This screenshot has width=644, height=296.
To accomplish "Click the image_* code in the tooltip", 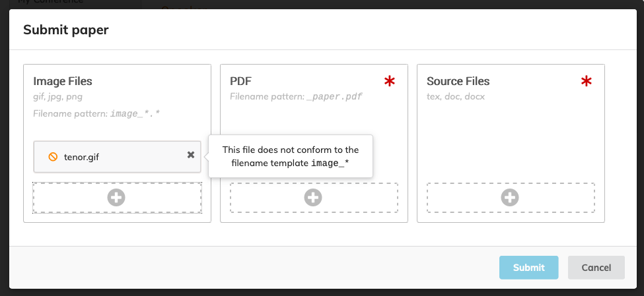I will pyautogui.click(x=330, y=163).
